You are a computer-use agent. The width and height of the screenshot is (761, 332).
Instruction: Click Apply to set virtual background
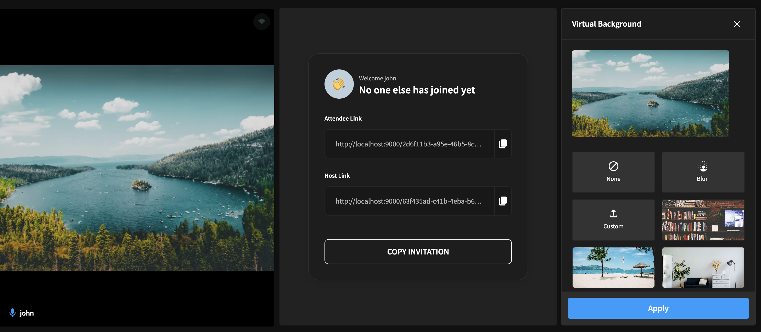[x=658, y=308]
